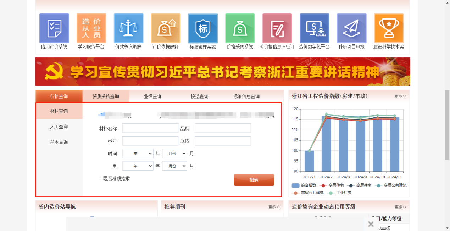Open the end year dropdown after 至

click(138, 166)
